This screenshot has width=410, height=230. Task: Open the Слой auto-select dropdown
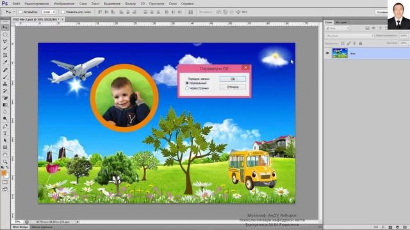click(49, 12)
